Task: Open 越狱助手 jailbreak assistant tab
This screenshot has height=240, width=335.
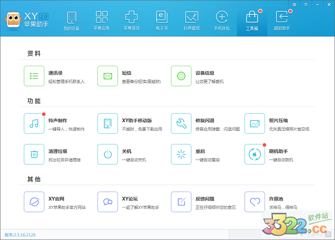Action: click(x=282, y=21)
